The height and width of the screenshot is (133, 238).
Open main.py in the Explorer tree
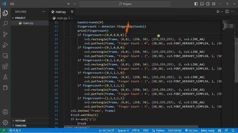[x=28, y=23]
